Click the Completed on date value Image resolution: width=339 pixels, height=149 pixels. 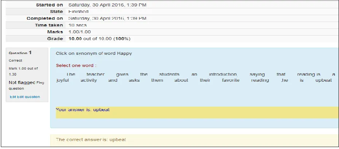tap(107, 19)
